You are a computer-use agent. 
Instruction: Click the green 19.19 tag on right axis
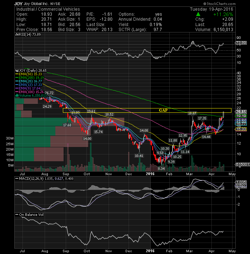[241, 116]
